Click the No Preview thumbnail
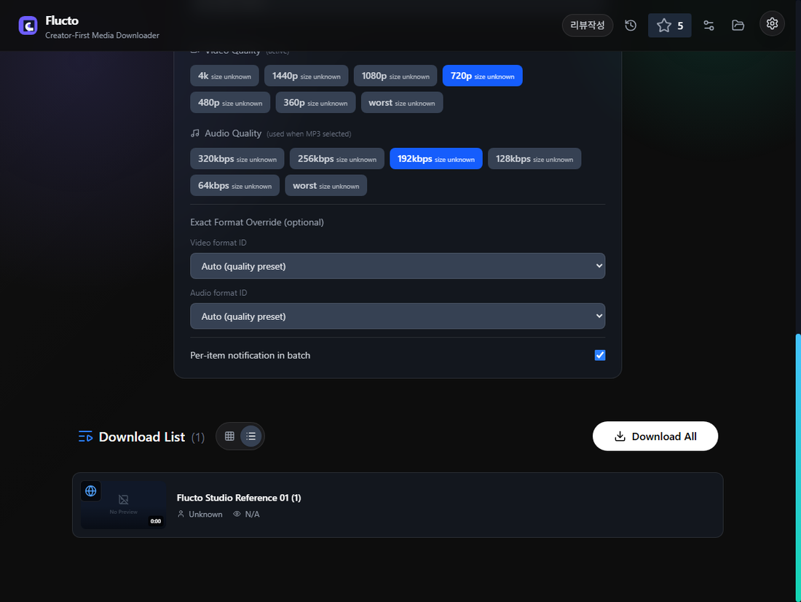This screenshot has height=602, width=801. 124,504
